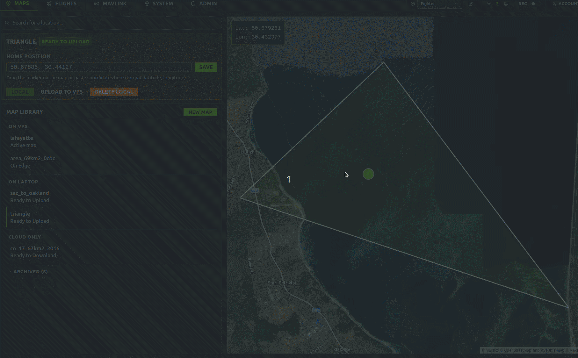Click the New Map button
The image size is (578, 358).
coord(200,112)
